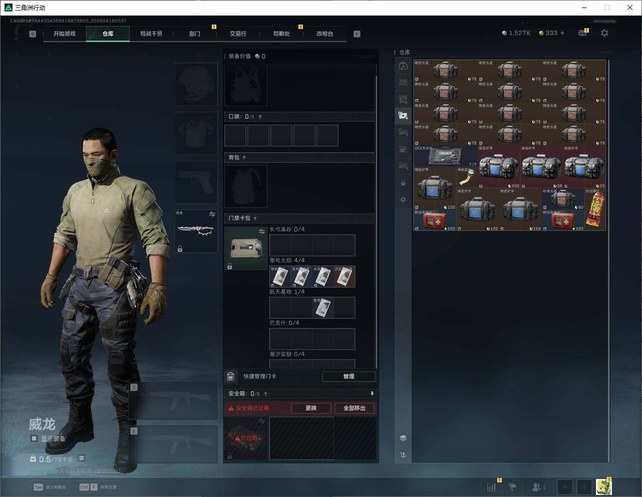
Task: Click the help icon next to 门禁卡包
Action: point(255,218)
